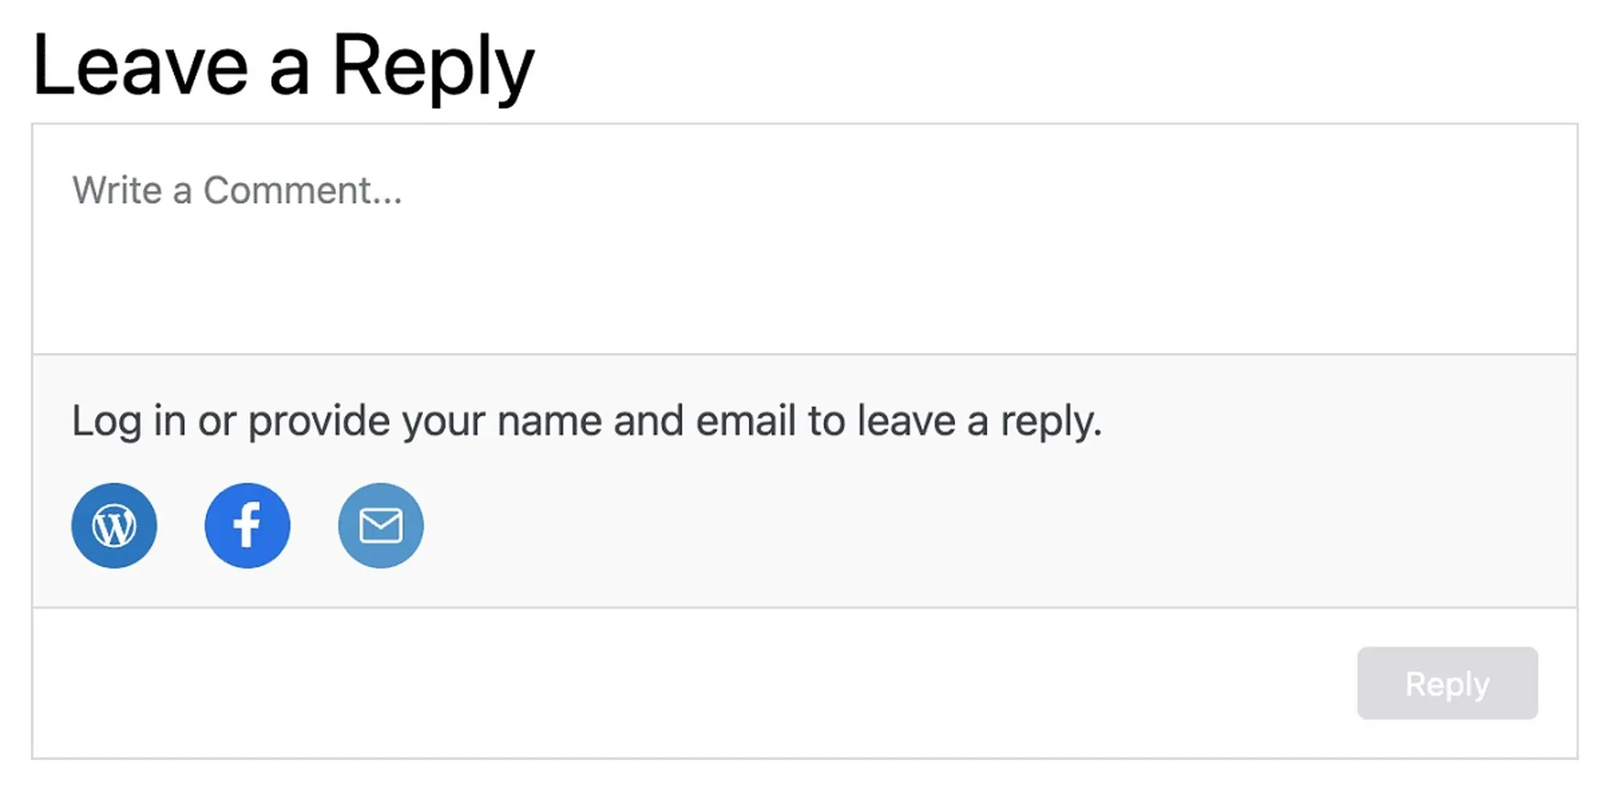Connect a Facebook account for commenting

point(247,526)
